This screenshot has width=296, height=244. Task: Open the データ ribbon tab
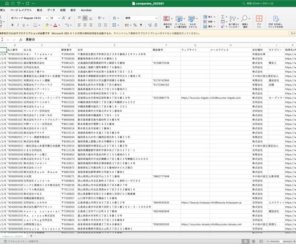pos(51,10)
